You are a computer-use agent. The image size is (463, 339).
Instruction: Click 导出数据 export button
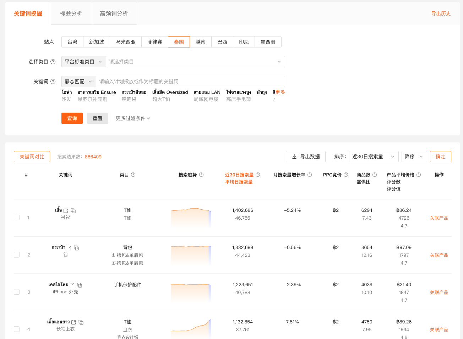tap(306, 157)
